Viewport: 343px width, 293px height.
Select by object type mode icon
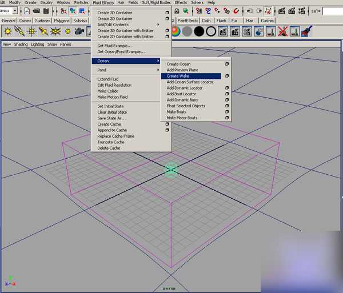click(x=73, y=11)
